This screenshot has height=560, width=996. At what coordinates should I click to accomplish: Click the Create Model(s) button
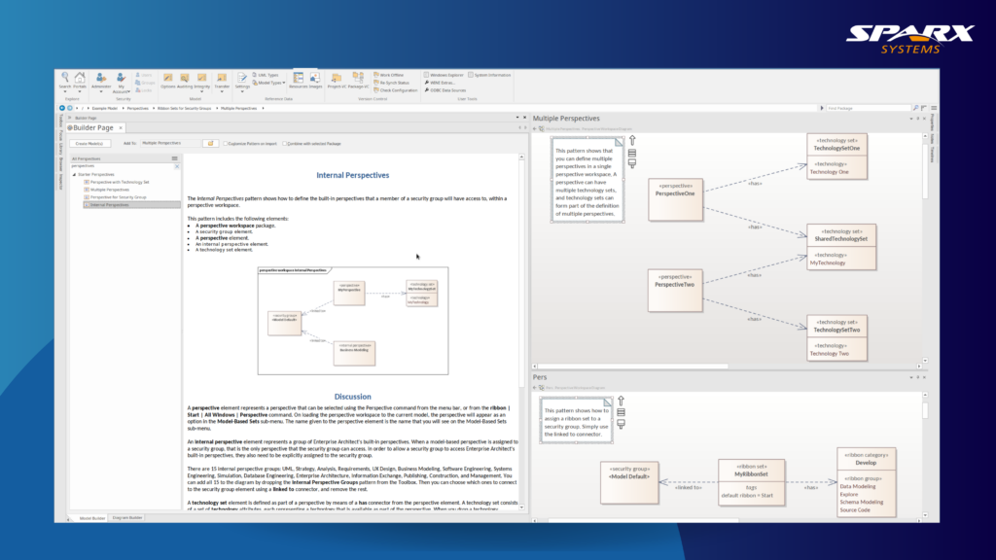click(x=89, y=144)
